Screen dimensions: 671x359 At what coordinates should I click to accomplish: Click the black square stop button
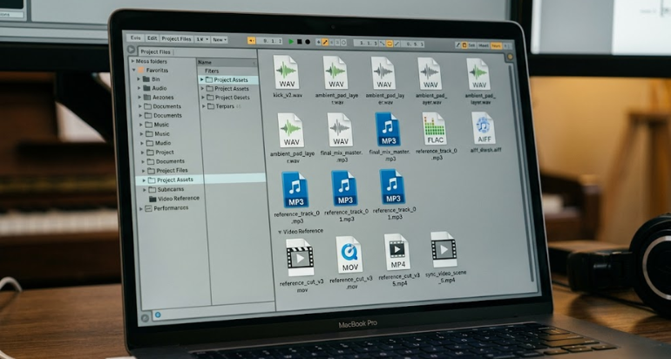point(300,42)
